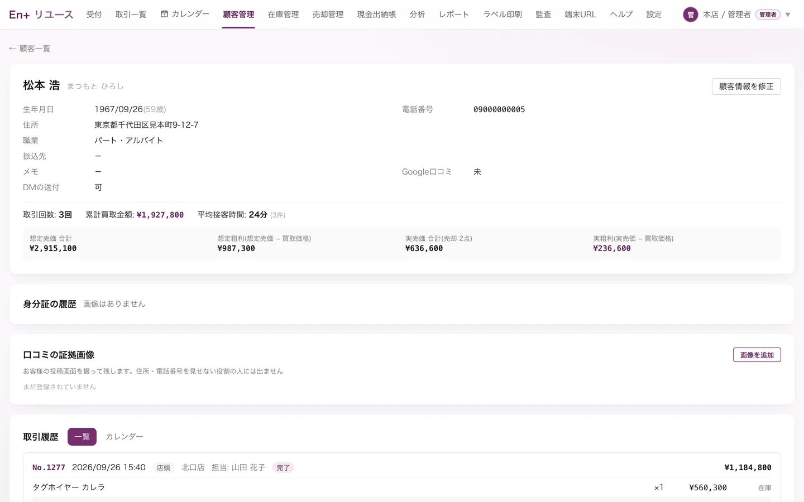
Task: Click the 完了 status badge
Action: pyautogui.click(x=283, y=467)
